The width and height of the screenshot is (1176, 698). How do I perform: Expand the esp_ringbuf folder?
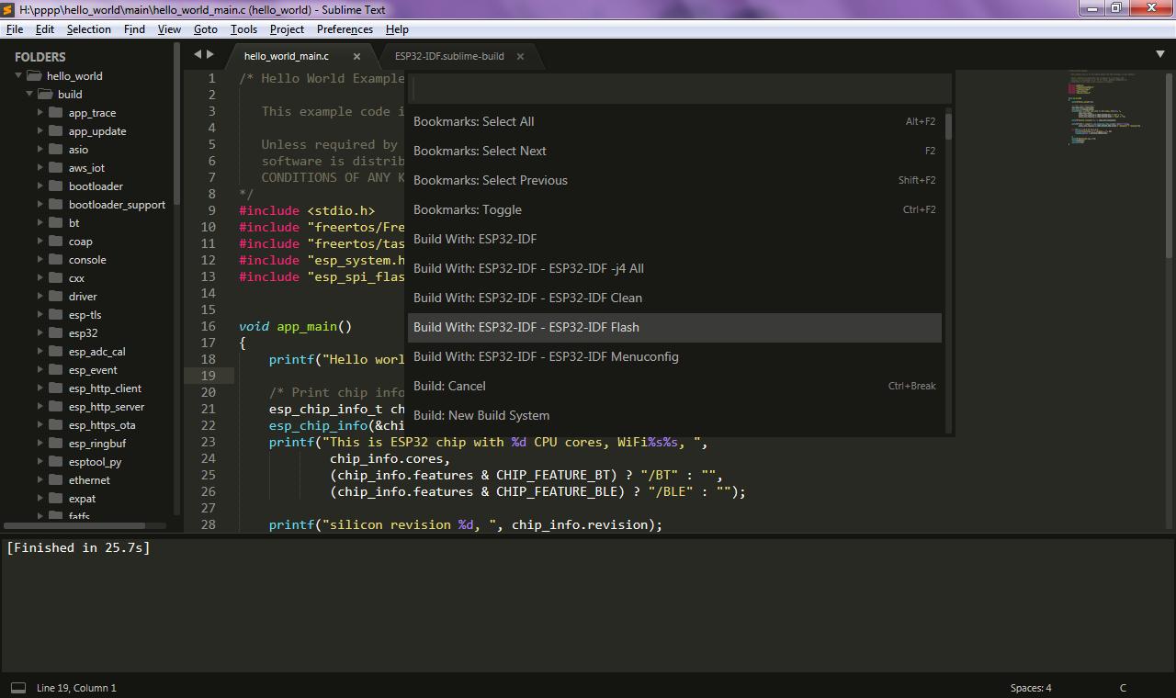tap(40, 443)
